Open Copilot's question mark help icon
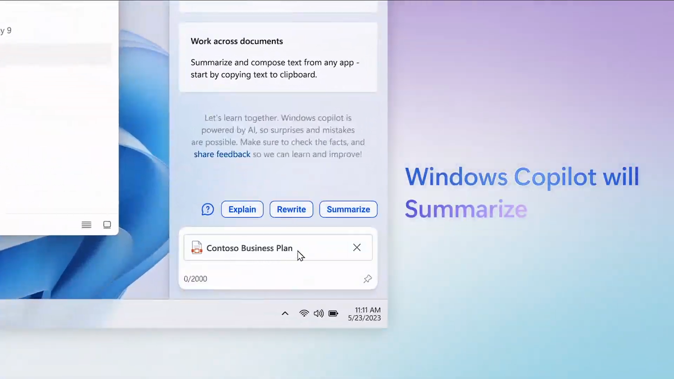Viewport: 674px width, 379px height. (207, 209)
